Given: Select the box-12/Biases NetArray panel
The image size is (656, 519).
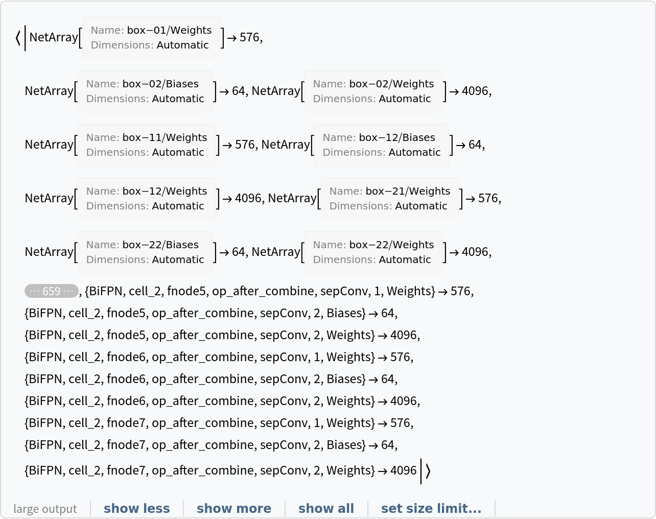Looking at the screenshot, I should coord(381,145).
